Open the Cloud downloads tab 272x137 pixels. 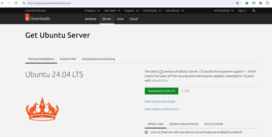pyautogui.click(x=134, y=19)
